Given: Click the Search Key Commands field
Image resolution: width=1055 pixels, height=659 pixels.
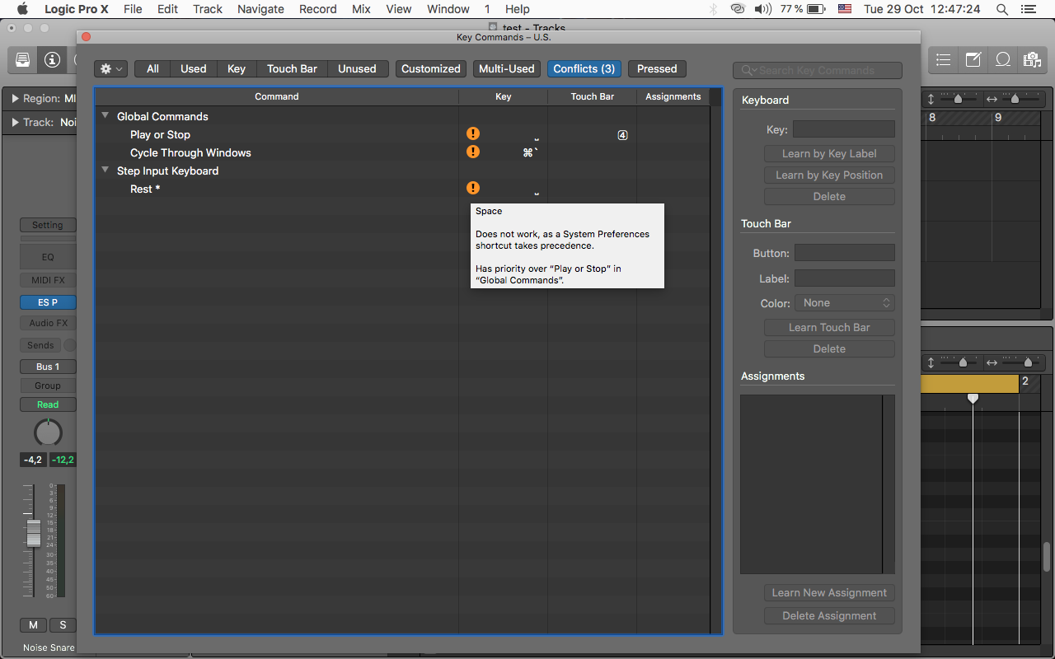Looking at the screenshot, I should (818, 71).
